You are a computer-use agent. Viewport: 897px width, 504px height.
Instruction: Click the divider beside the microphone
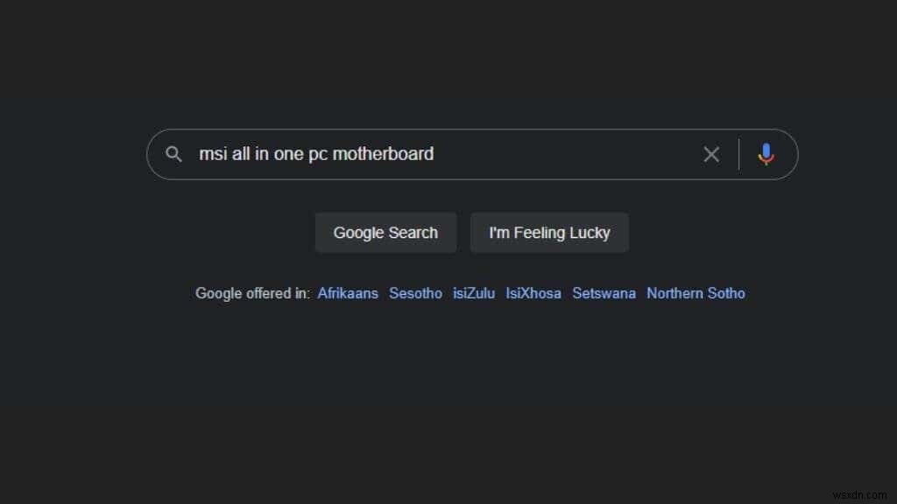coord(738,154)
